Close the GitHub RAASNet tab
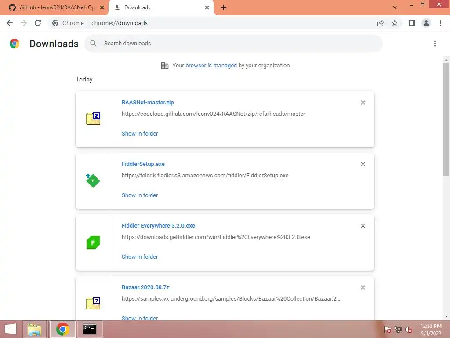This screenshot has height=338, width=450. (x=102, y=7)
